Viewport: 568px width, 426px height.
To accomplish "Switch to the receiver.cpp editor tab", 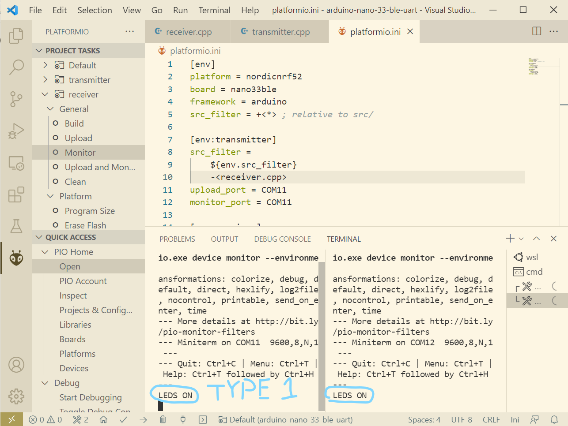I will pos(188,31).
